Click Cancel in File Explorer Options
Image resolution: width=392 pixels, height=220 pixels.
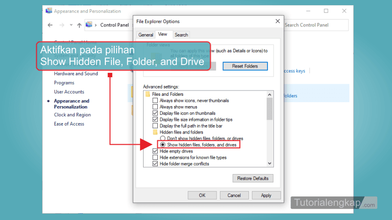click(234, 195)
